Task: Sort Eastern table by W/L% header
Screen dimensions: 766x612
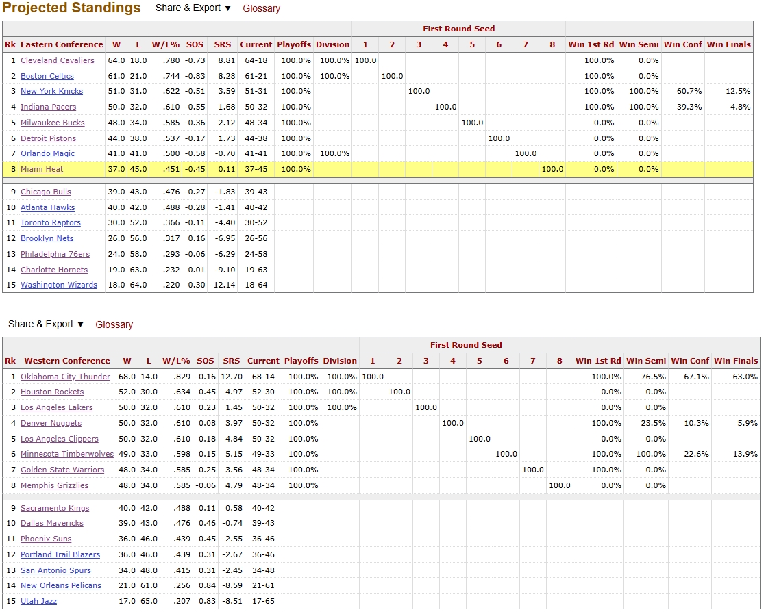Action: (x=166, y=44)
